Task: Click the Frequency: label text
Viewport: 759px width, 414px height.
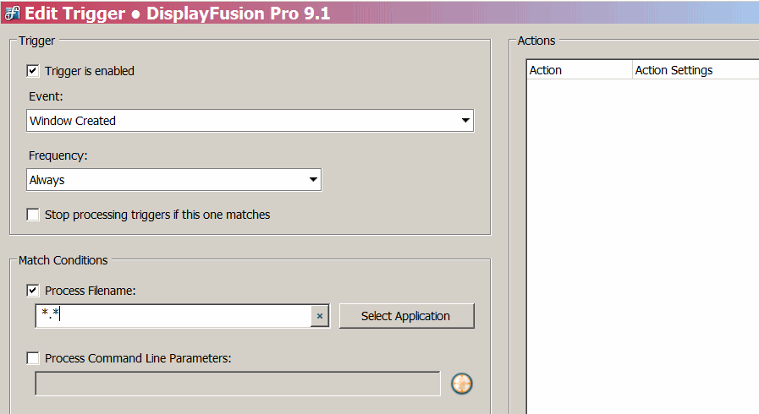Action: [58, 155]
